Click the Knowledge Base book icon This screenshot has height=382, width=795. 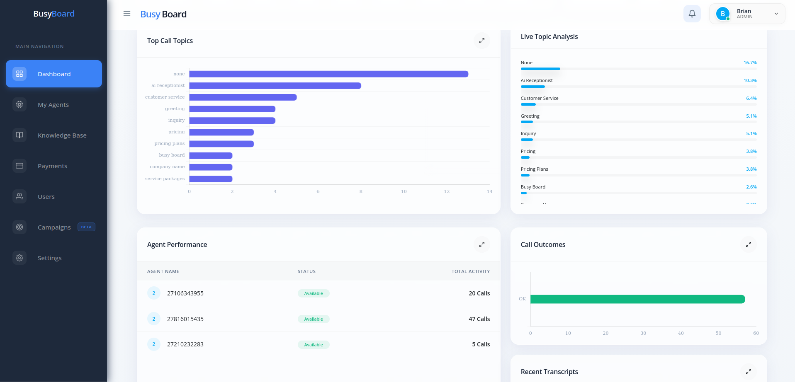click(19, 135)
